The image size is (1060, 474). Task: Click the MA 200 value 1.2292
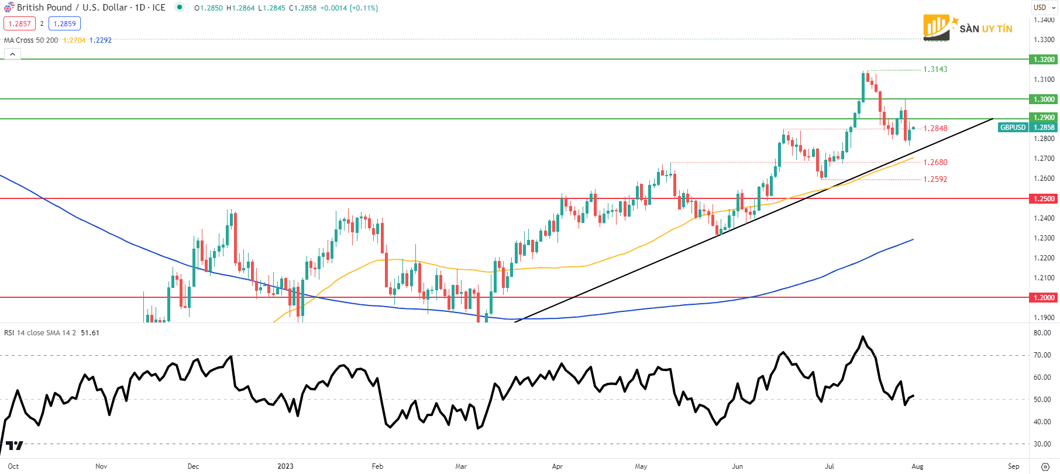tap(101, 40)
